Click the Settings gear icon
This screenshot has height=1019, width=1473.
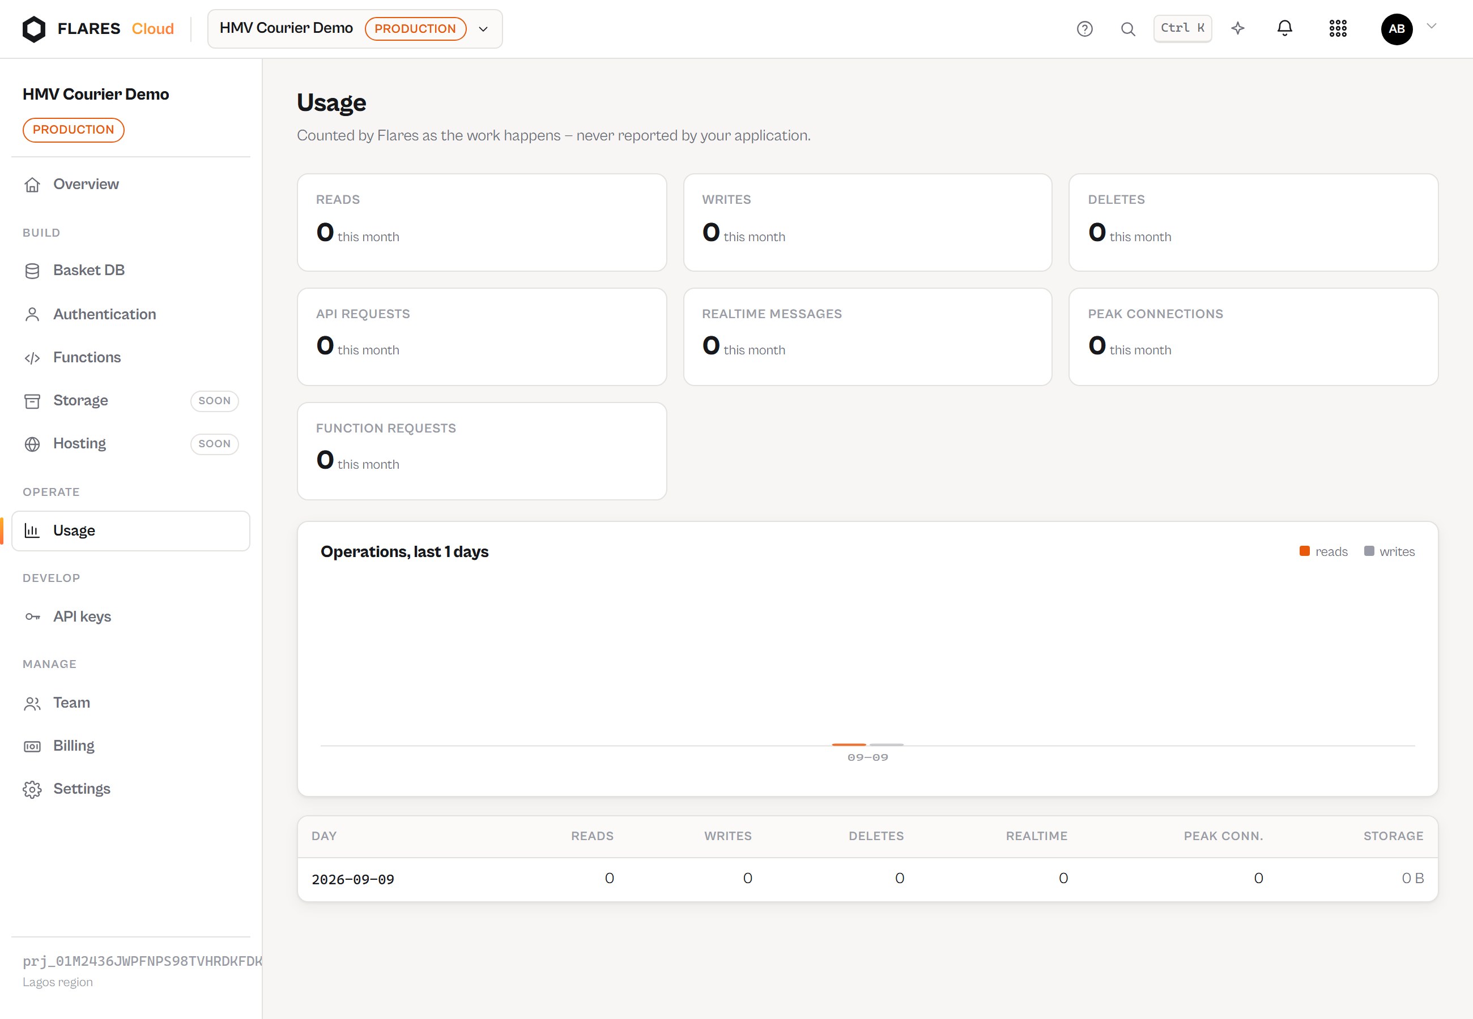click(x=32, y=789)
